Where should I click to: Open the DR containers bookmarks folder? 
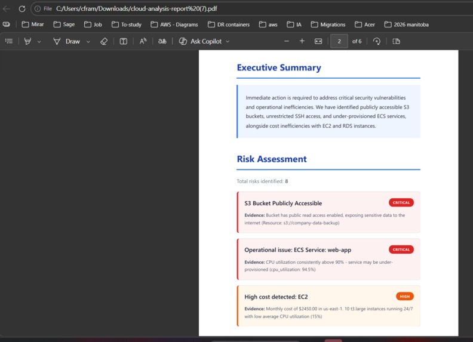click(x=229, y=24)
